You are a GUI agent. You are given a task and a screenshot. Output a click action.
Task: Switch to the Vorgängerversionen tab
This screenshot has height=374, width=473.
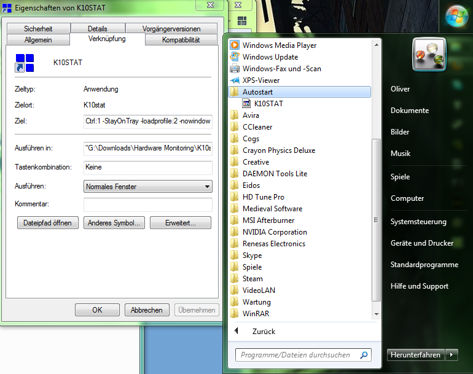pyautogui.click(x=171, y=28)
